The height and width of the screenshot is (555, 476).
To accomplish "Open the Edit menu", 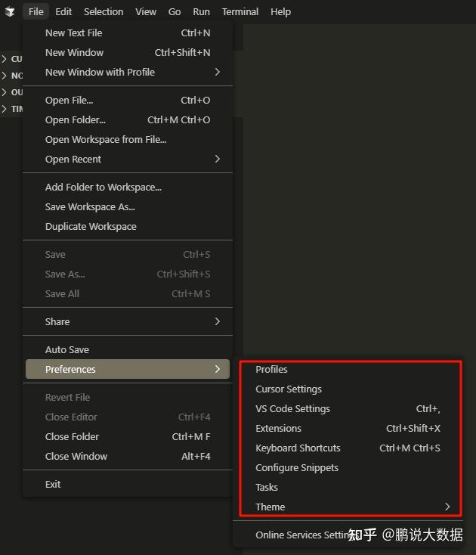I will [63, 12].
